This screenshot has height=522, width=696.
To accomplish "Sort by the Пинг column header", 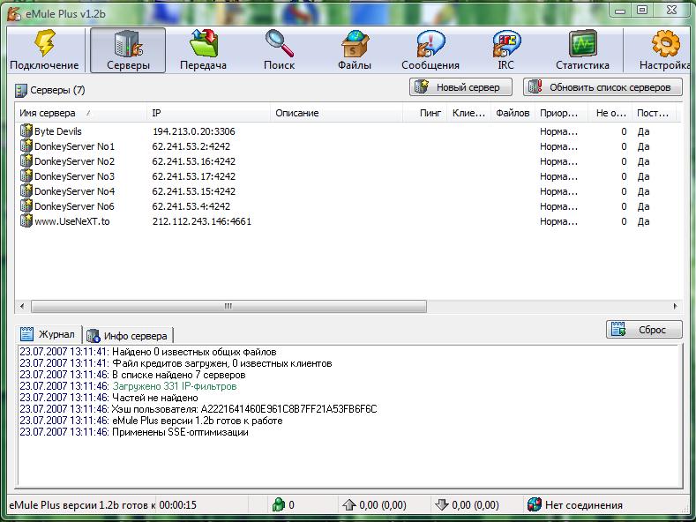I will [x=425, y=113].
